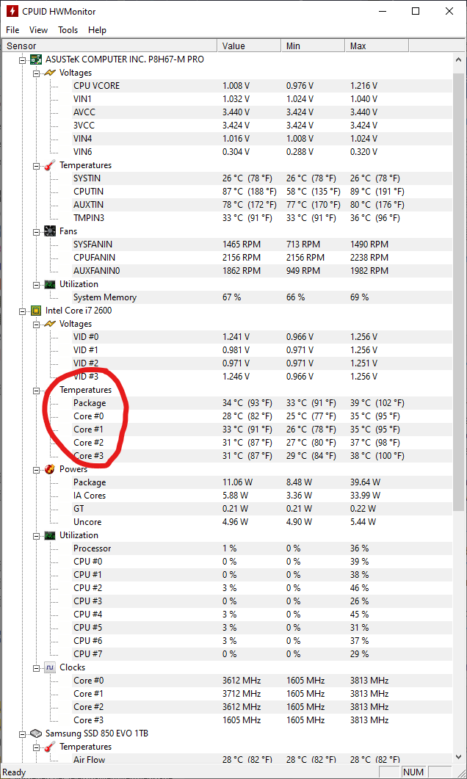Click the Clocks waveform icon
Screen dimensions: 467x779
point(50,667)
